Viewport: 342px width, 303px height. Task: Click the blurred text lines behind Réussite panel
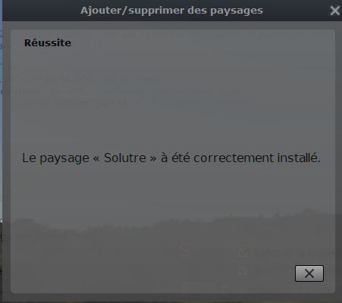131,92
